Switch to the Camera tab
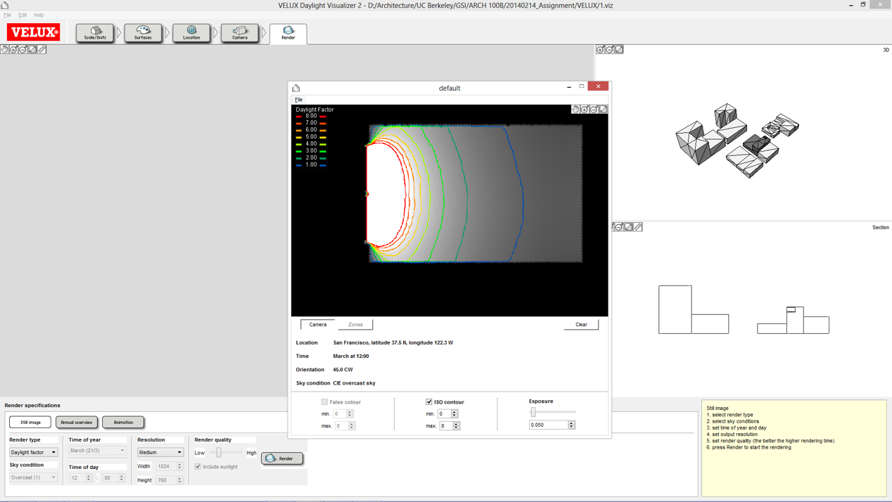 (x=318, y=325)
